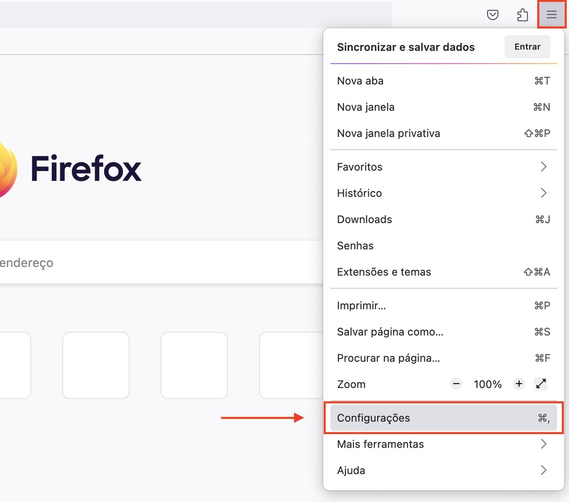Select Imprimir... menu entry

[443, 306]
